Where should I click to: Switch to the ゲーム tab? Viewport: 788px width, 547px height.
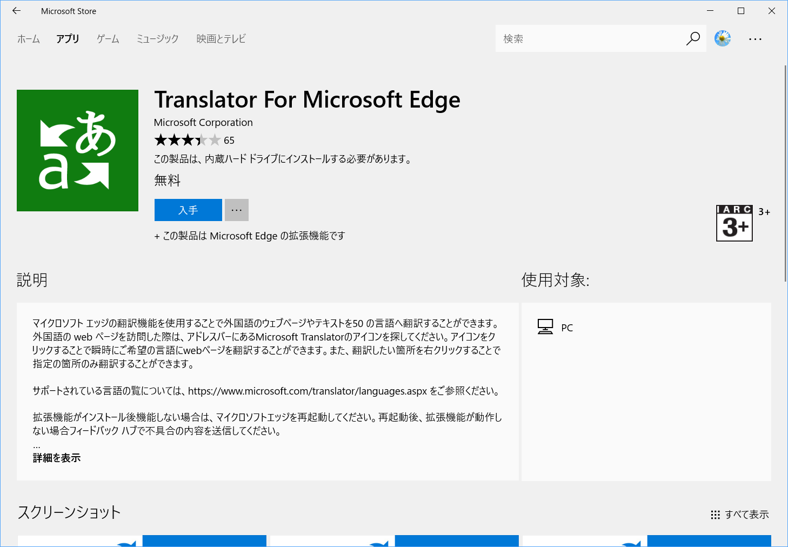tap(107, 38)
